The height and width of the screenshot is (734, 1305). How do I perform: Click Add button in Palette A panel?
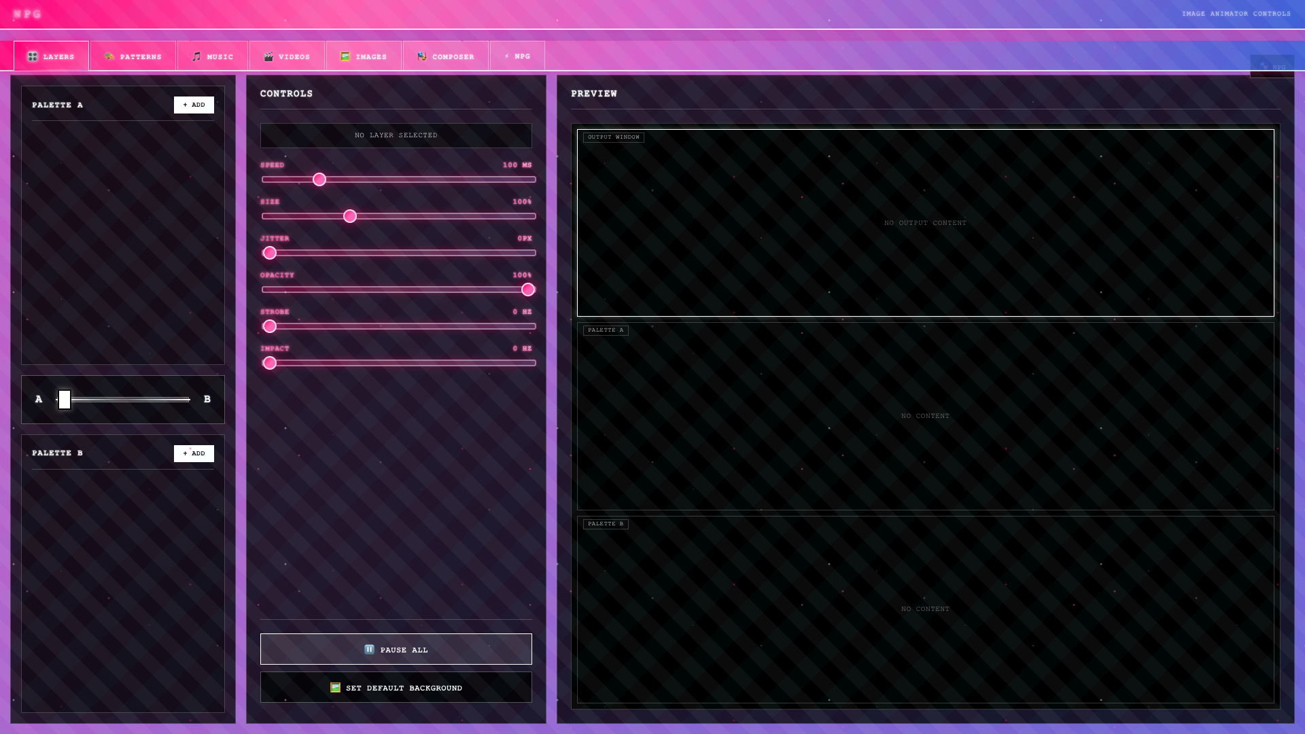(194, 105)
